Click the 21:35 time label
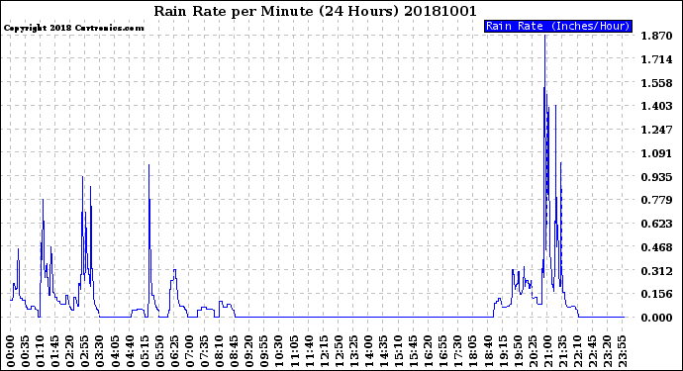 (x=563, y=351)
